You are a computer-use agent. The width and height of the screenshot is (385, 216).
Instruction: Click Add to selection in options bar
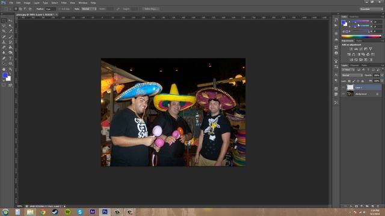coord(20,9)
